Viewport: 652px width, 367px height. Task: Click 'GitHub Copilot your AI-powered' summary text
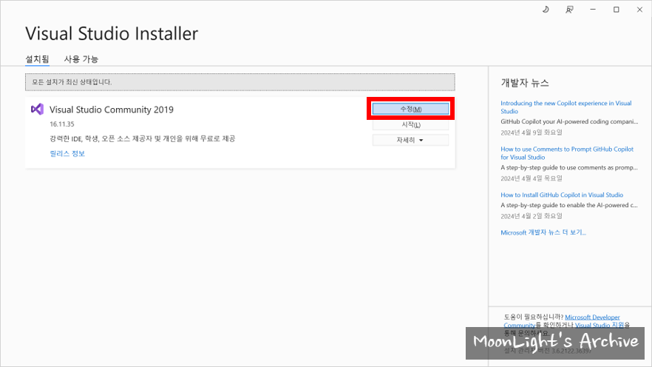(x=569, y=121)
